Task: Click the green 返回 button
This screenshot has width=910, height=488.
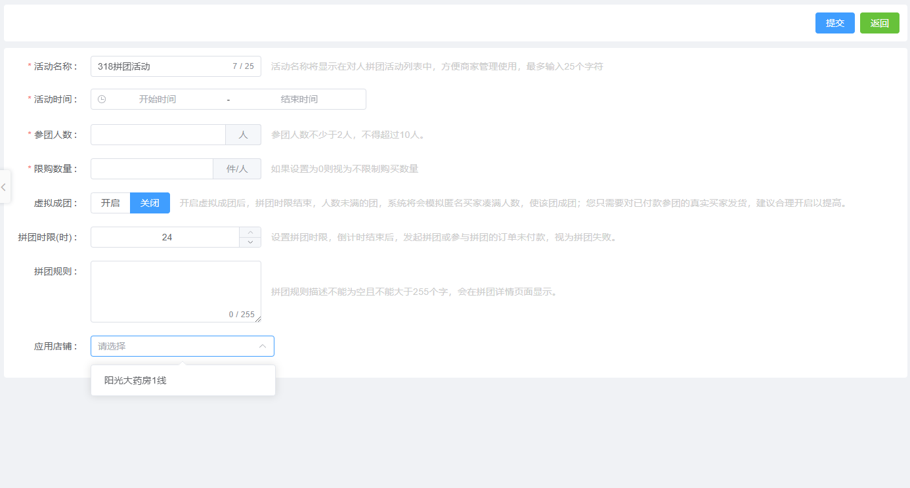Action: pyautogui.click(x=879, y=23)
